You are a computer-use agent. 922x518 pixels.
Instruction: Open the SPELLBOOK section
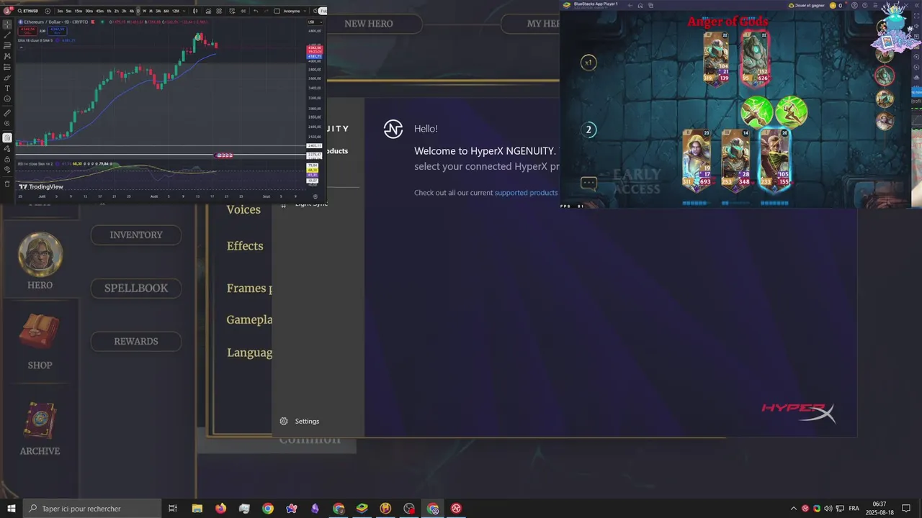[x=136, y=288]
